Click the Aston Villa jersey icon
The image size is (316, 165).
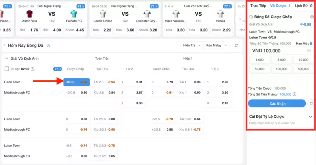click(x=29, y=14)
